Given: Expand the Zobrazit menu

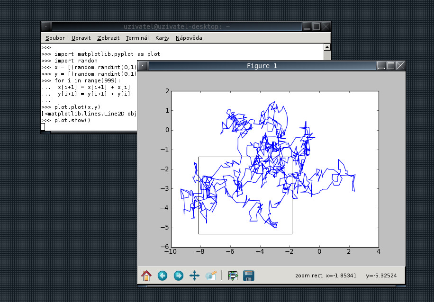Looking at the screenshot, I should [x=108, y=38].
